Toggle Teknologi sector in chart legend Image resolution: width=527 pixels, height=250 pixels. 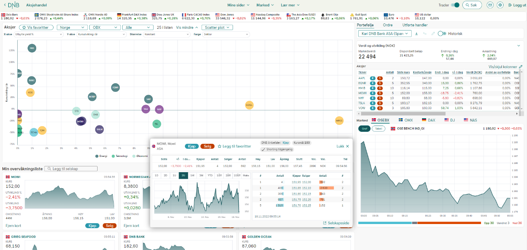tap(120, 156)
